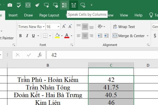
Task: Expand the Underline style arrow
Action: pyautogui.click(x=38, y=36)
